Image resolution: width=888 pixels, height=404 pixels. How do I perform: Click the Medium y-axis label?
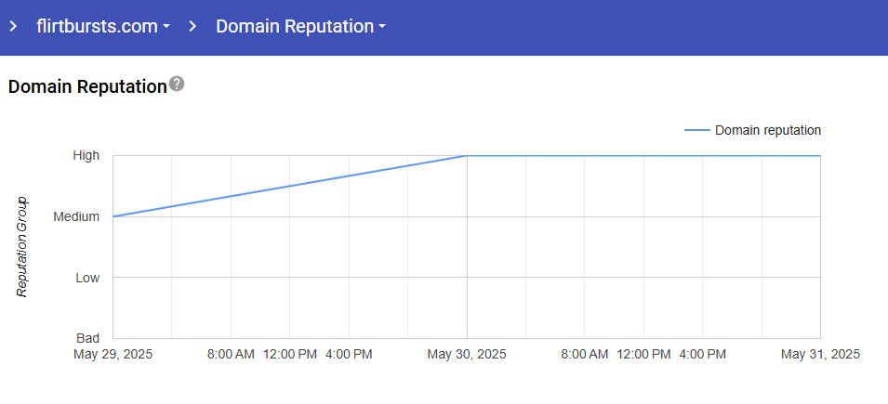[x=76, y=217]
